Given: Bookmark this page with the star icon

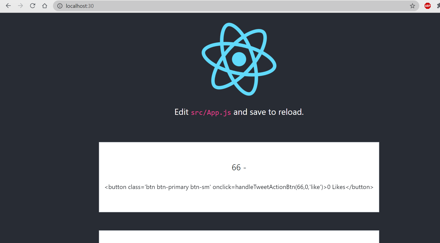Looking at the screenshot, I should point(412,6).
